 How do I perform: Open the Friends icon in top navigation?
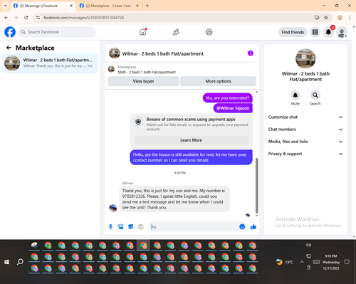[176, 32]
